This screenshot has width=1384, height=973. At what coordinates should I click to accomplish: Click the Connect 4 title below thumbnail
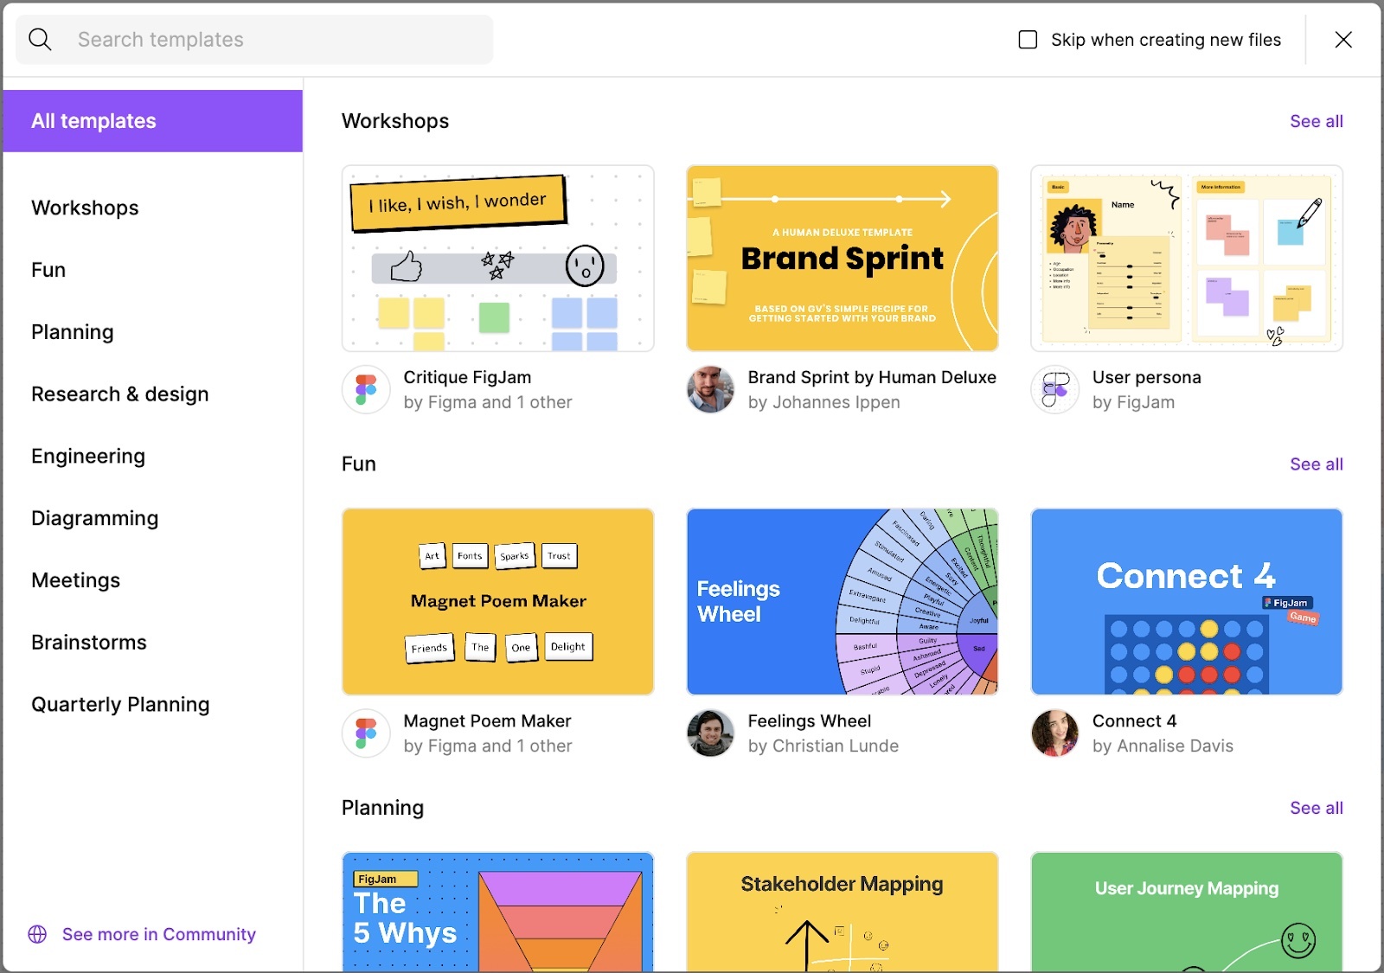pyautogui.click(x=1135, y=721)
